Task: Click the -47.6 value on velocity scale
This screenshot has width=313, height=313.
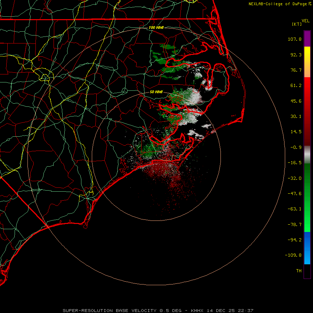Action: (x=295, y=194)
